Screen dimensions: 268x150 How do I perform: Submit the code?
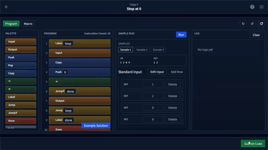click(253, 144)
